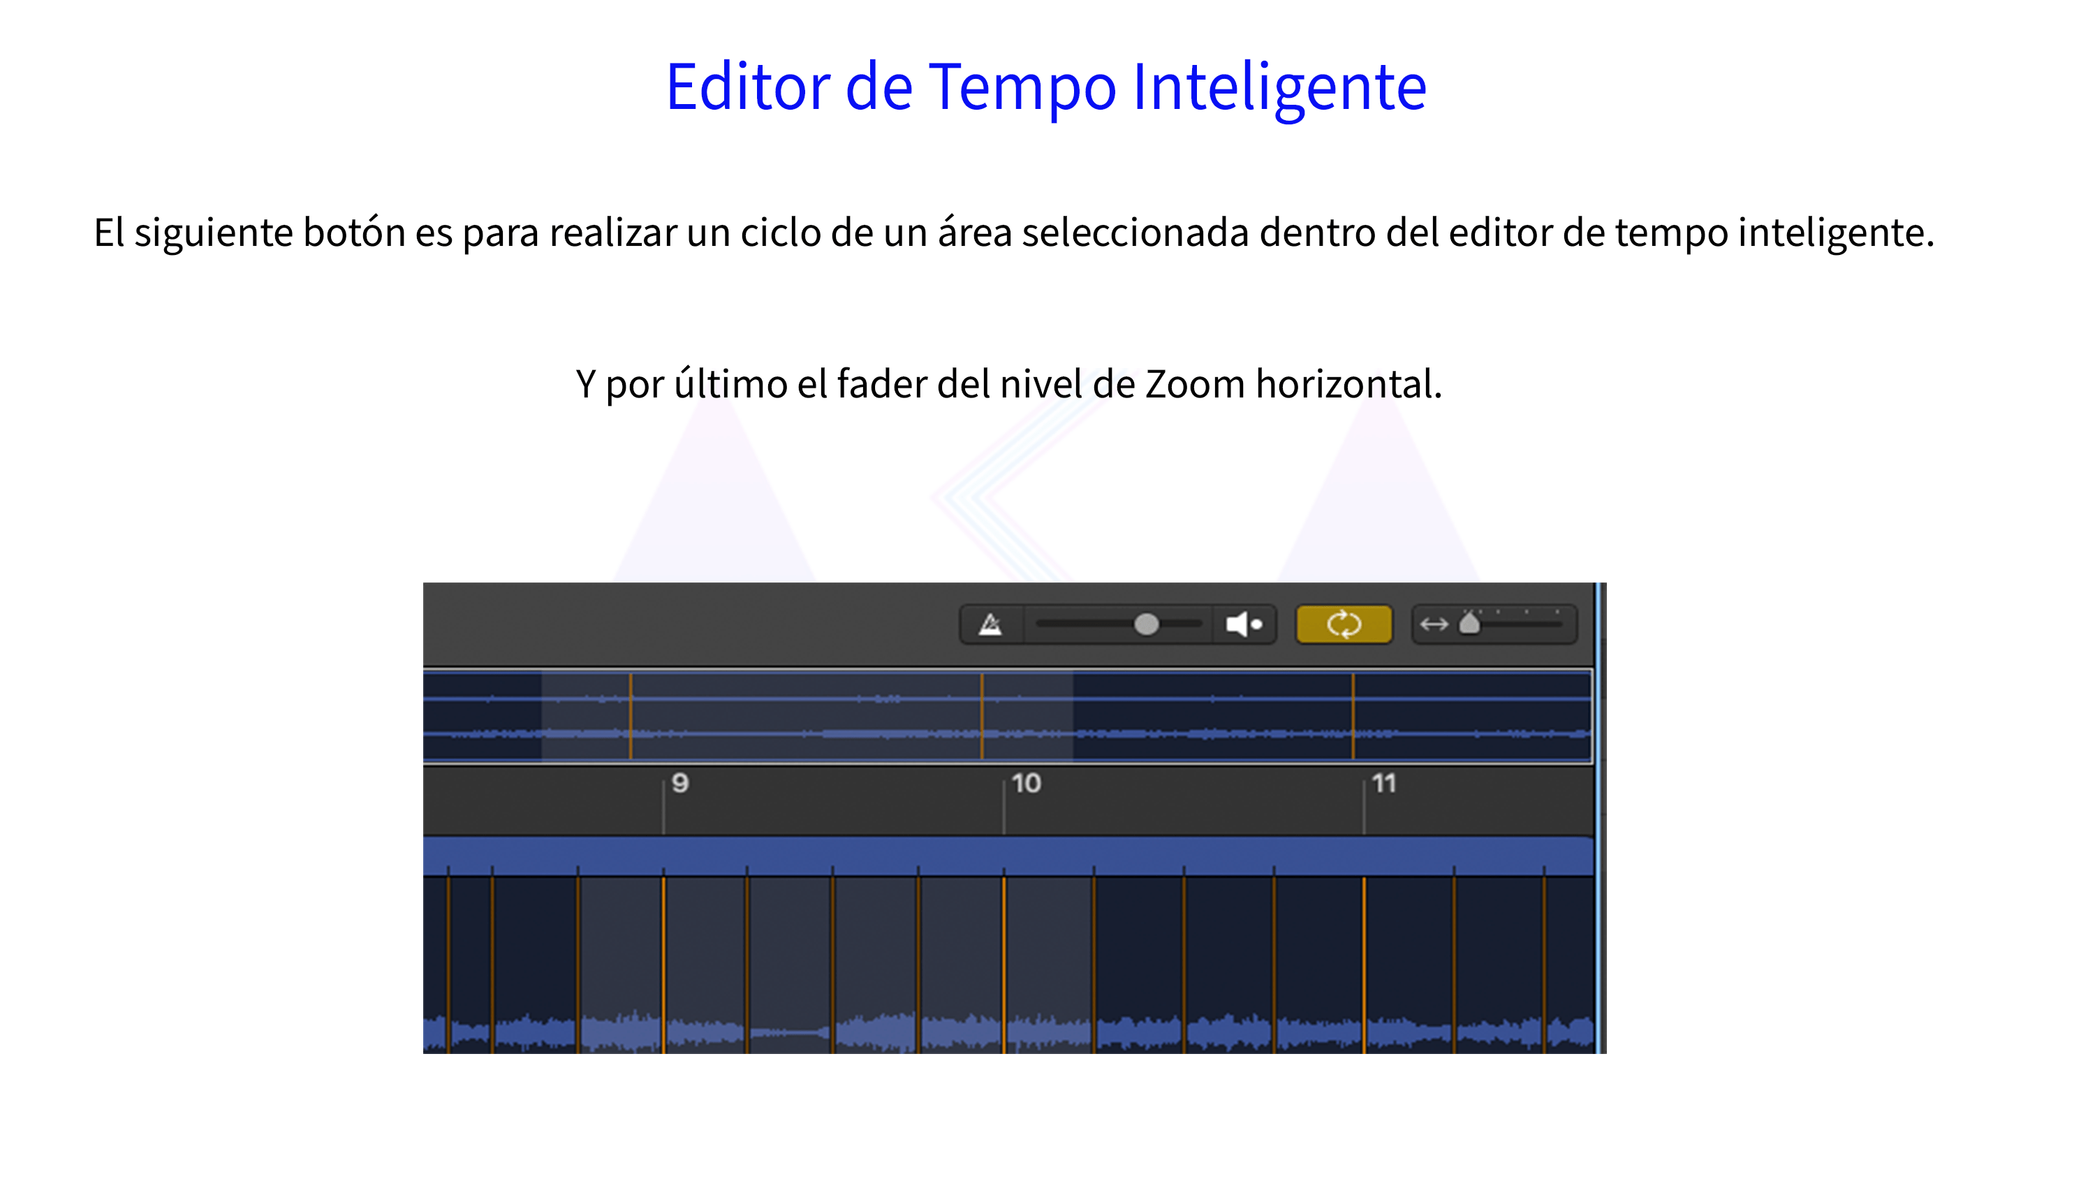2095x1179 pixels.
Task: Click the speaker preview icon
Action: pyautogui.click(x=1244, y=625)
